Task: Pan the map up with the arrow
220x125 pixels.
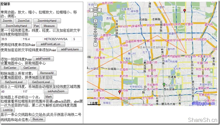Action: click(95, 5)
